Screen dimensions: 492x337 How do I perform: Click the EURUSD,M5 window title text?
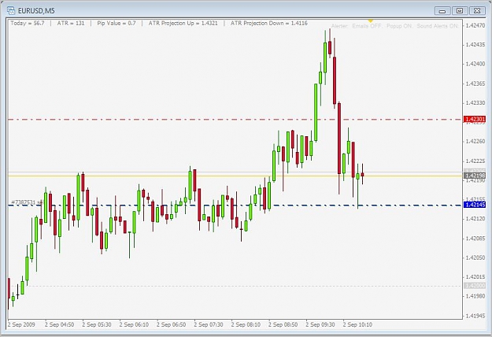click(x=36, y=11)
